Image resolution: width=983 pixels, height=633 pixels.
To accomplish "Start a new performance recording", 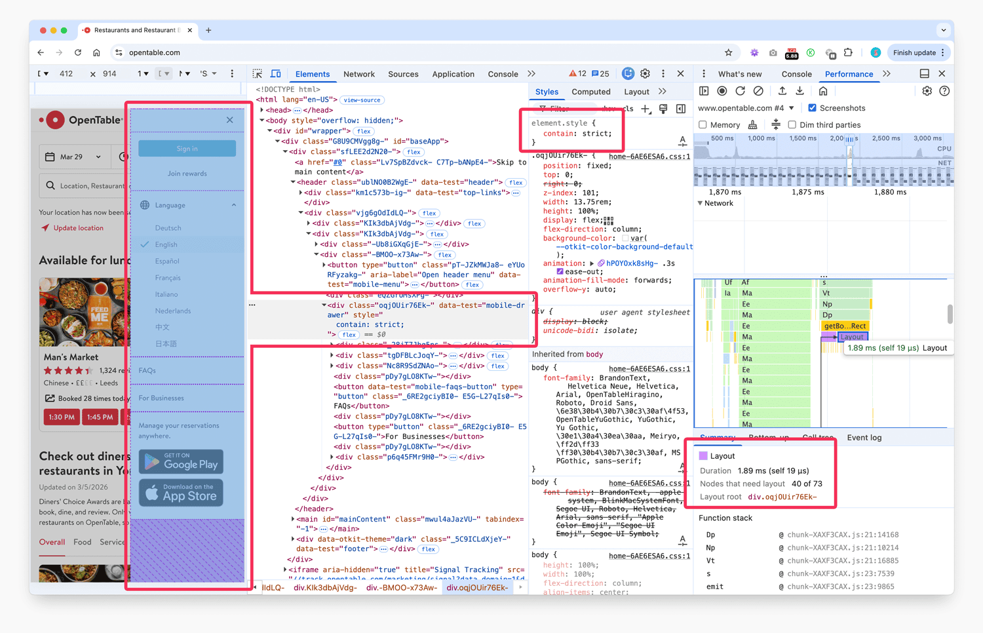I will pos(722,91).
